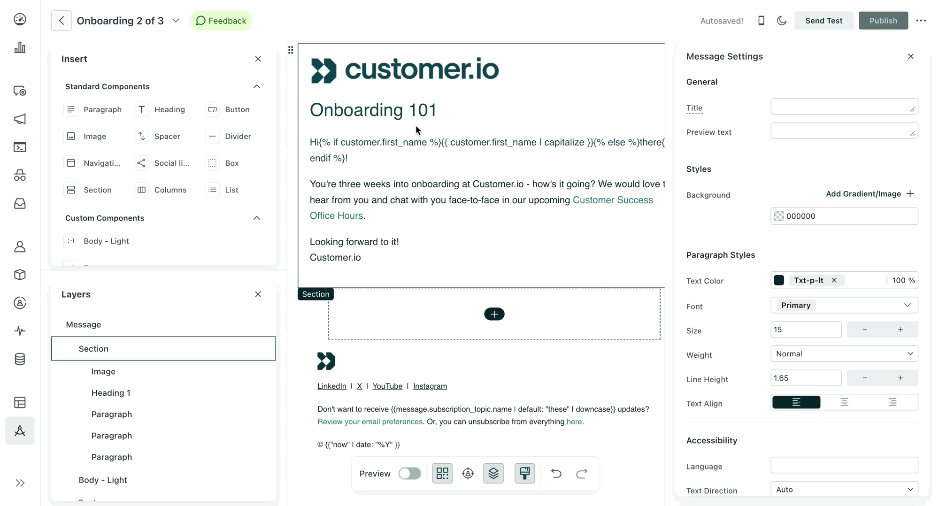The image size is (939, 506).
Task: Open the database stack sidebar icon
Action: [x=20, y=360]
